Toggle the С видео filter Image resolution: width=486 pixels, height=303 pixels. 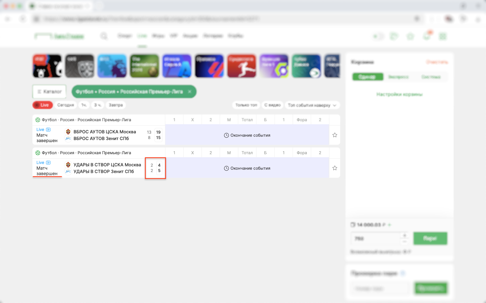[272, 105]
